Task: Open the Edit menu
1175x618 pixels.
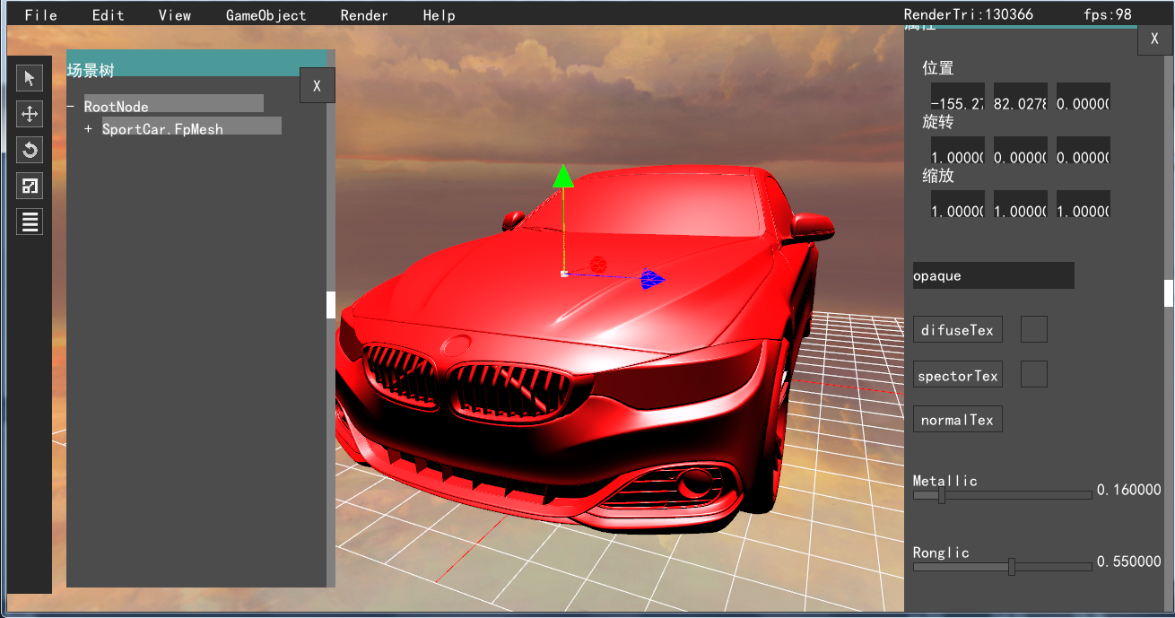Action: pyautogui.click(x=108, y=15)
